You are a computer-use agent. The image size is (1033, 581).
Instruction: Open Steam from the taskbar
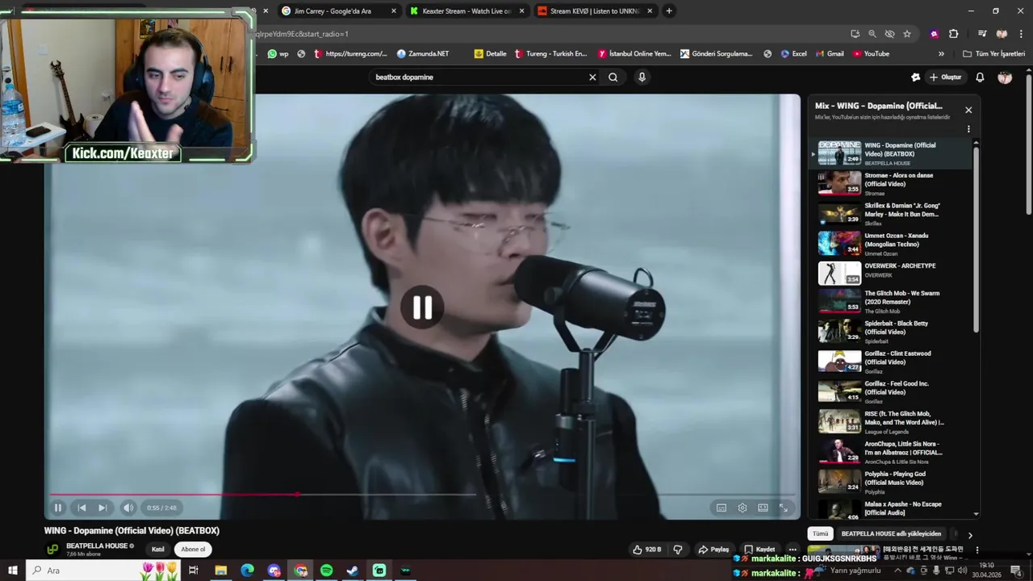(353, 571)
